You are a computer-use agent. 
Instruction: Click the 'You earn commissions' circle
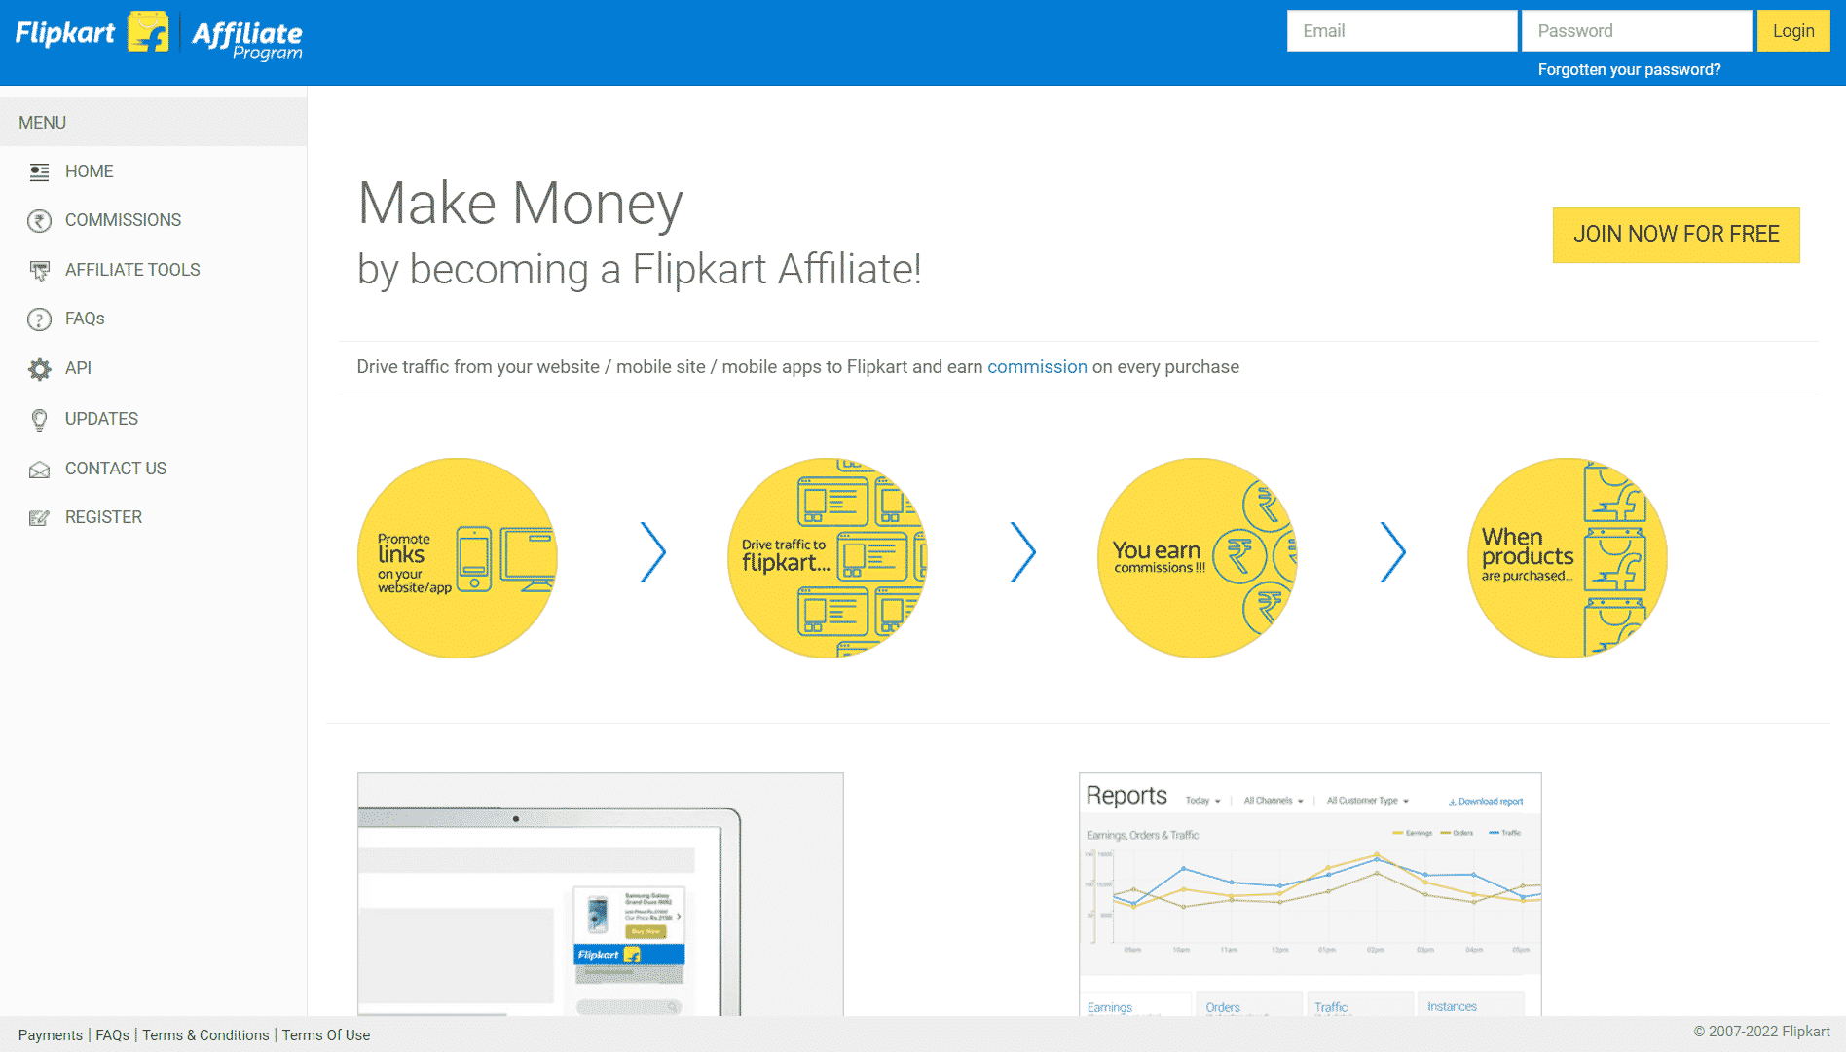1197,558
